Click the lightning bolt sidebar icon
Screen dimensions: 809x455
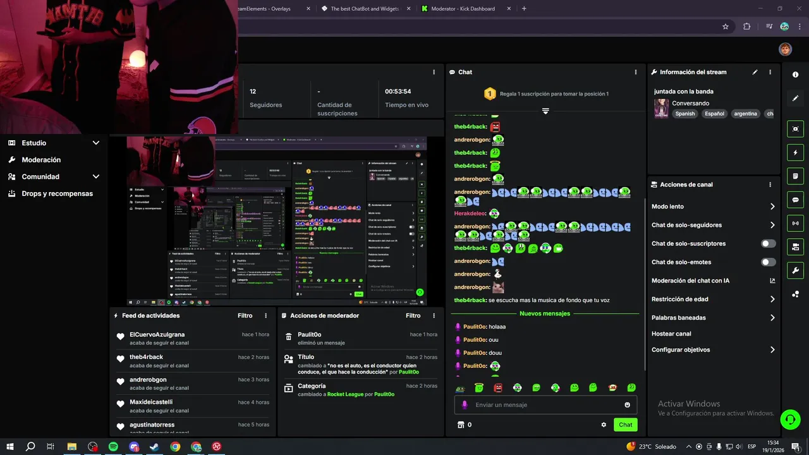(x=795, y=152)
